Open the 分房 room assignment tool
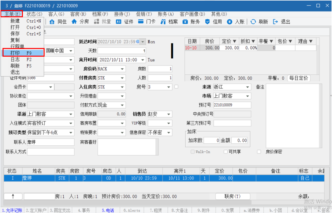Screen dimensions: 332x213 pyautogui.click(x=74, y=22)
